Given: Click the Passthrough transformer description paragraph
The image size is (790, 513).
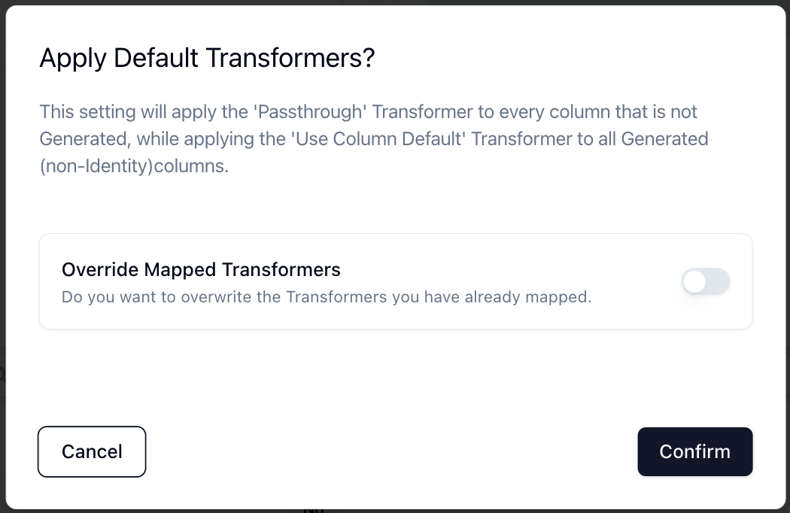Looking at the screenshot, I should click(374, 138).
